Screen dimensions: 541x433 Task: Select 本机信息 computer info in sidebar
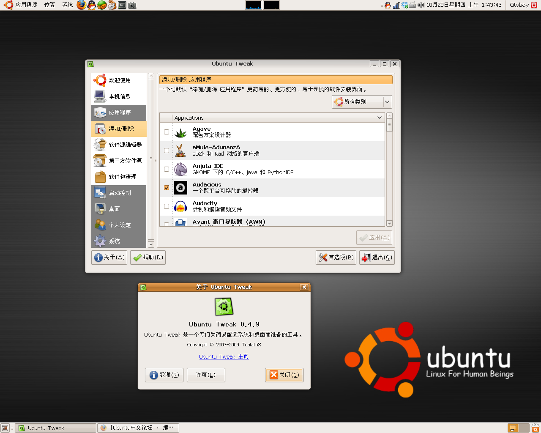tap(119, 96)
